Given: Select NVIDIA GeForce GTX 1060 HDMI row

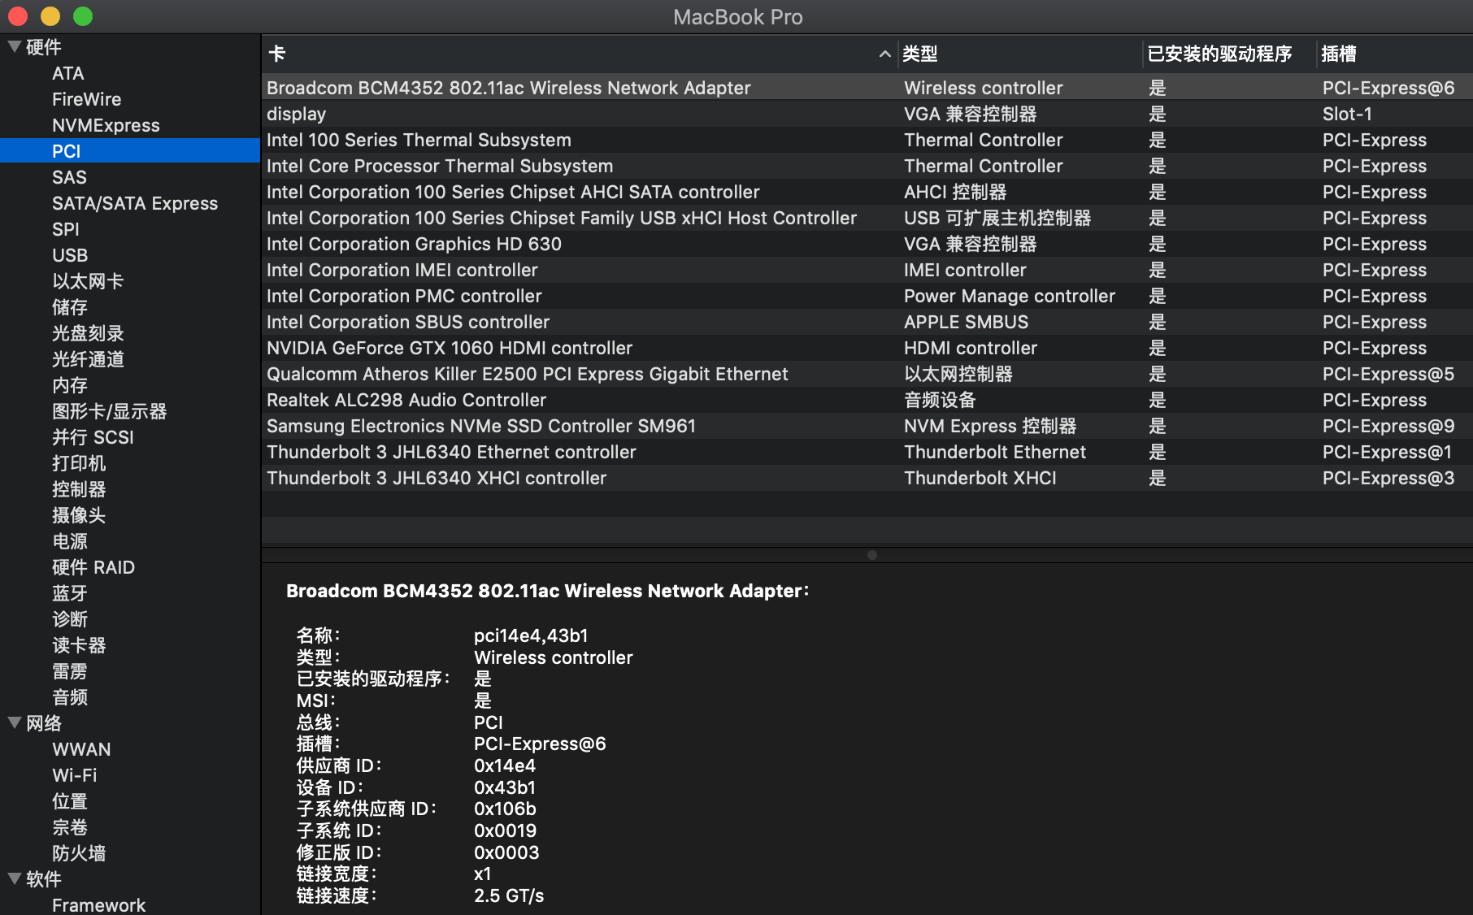Looking at the screenshot, I should click(867, 348).
